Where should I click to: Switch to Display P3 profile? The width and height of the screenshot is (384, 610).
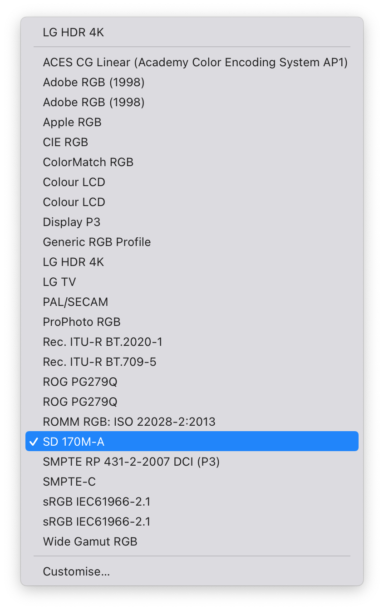coord(72,222)
